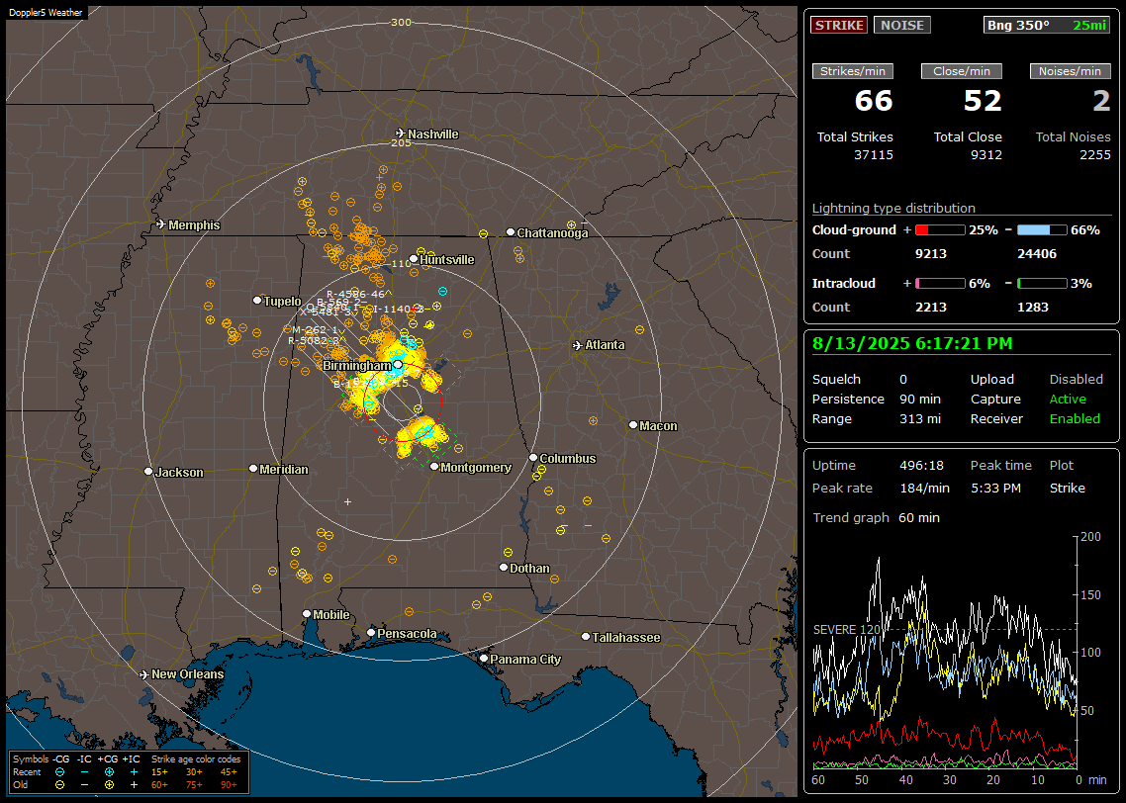Click the Trend graph value 60 min
Viewport: 1126px width, 803px height.
(919, 518)
